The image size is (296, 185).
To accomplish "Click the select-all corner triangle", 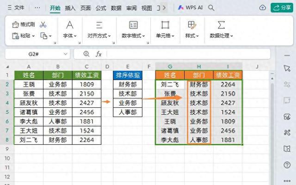I will coord(7,67).
